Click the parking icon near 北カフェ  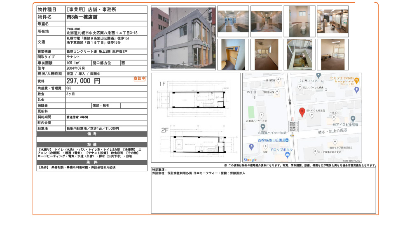356,89
